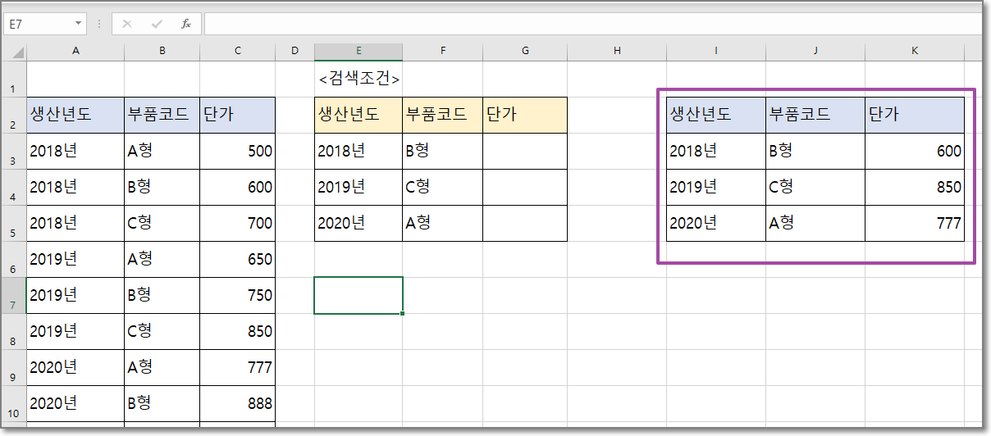Click the Insert Function fx icon
The width and height of the screenshot is (991, 436).
(x=186, y=24)
